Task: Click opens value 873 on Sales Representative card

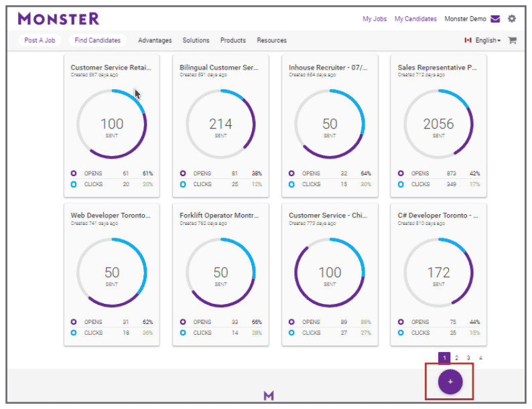Action: (451, 173)
